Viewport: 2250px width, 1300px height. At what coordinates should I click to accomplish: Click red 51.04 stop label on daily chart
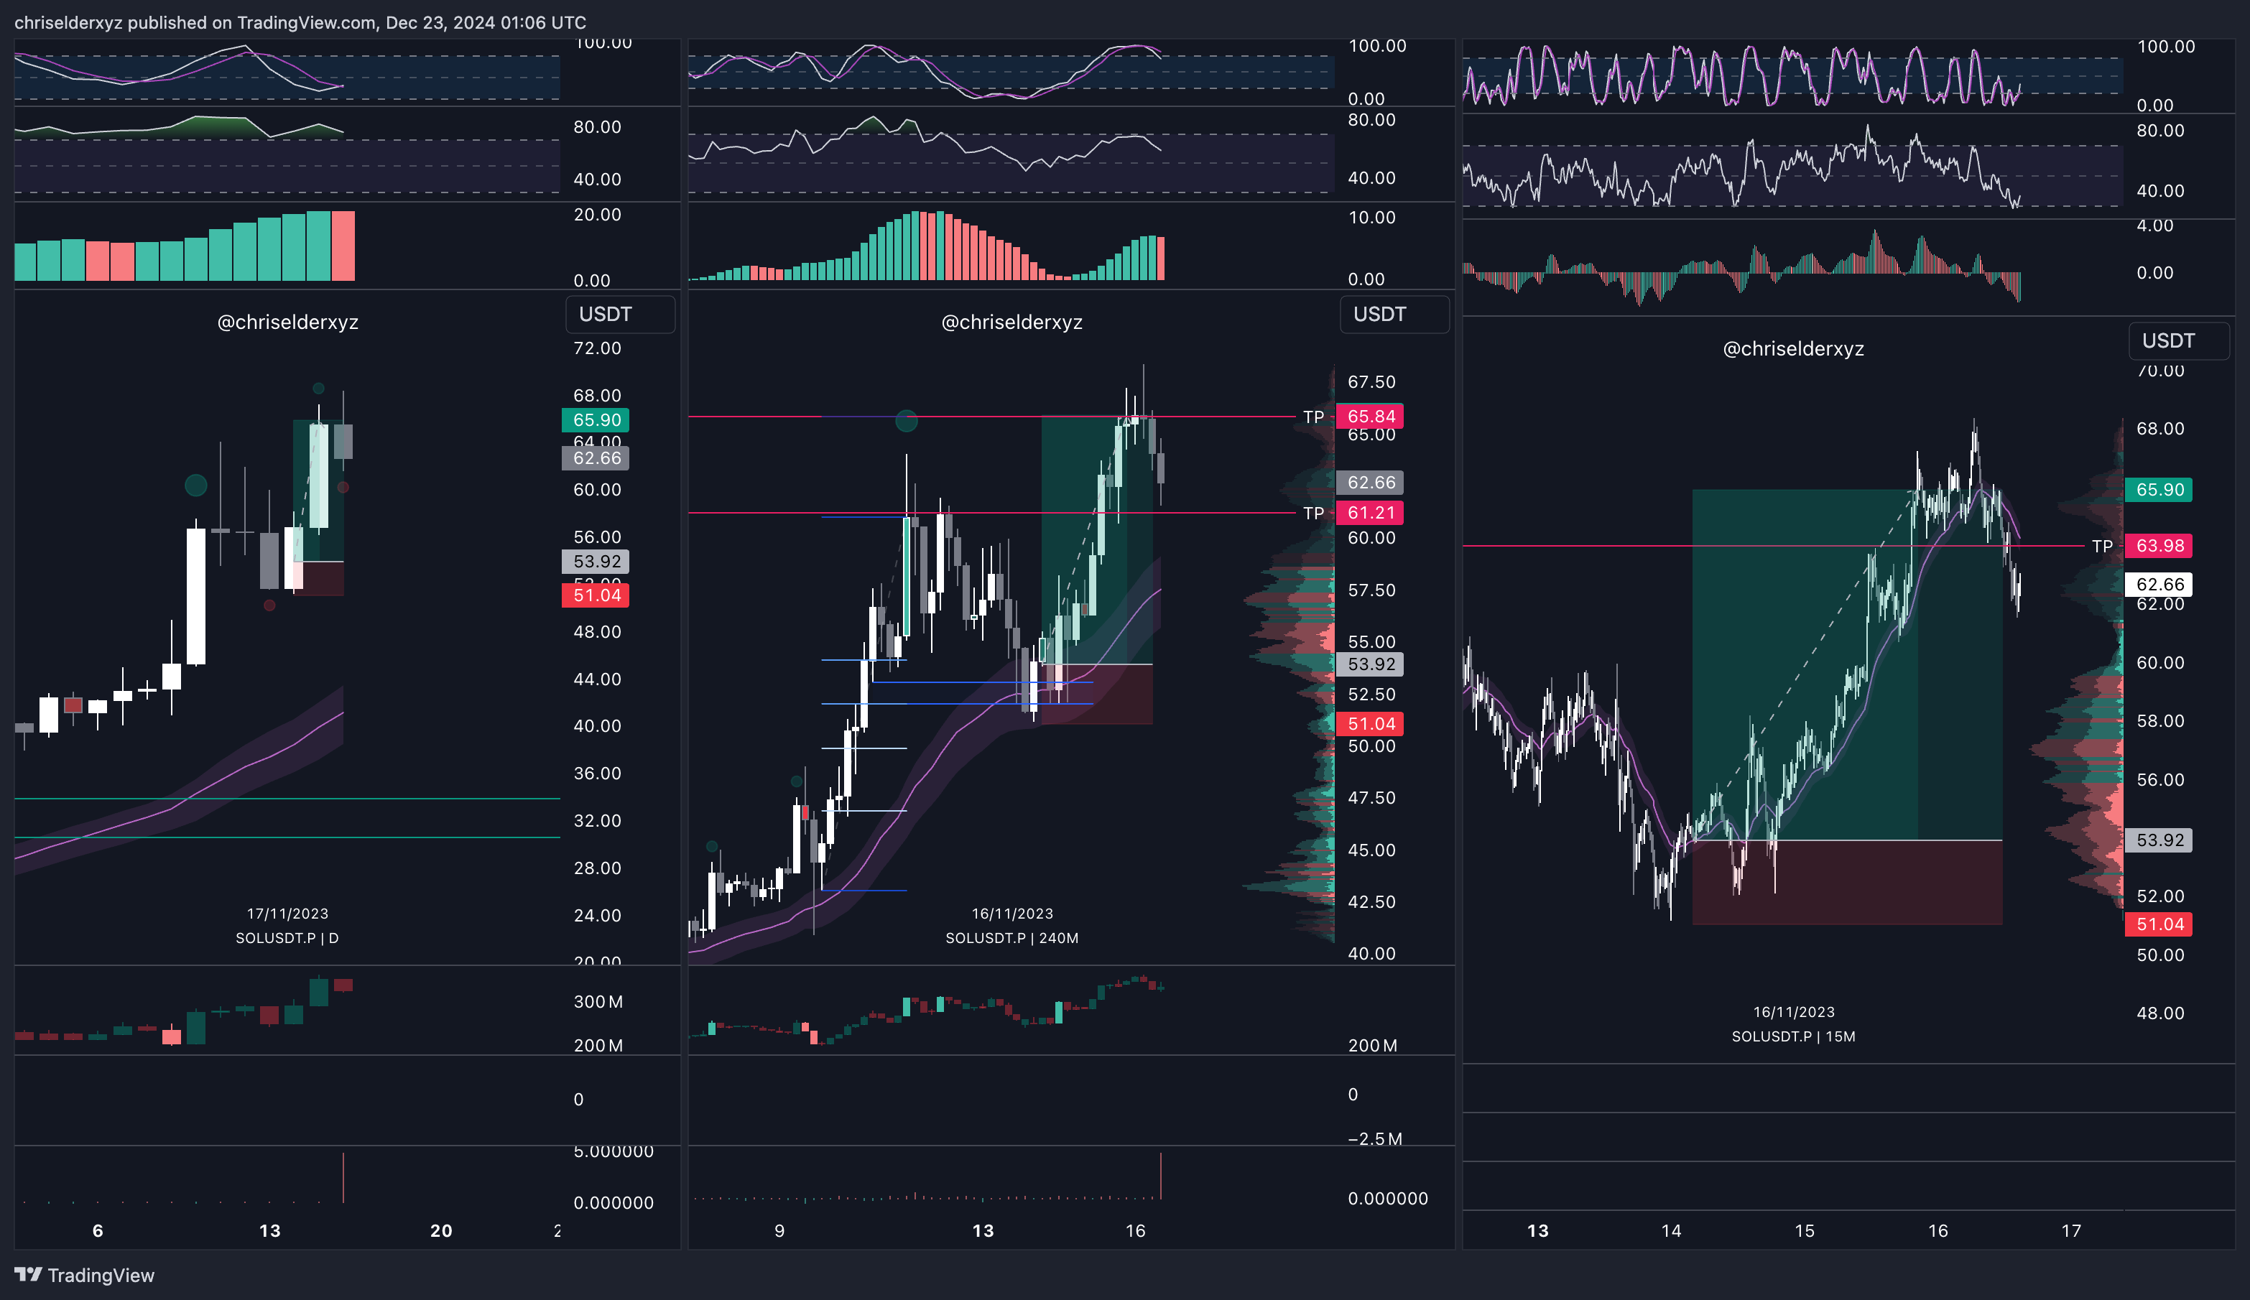596,595
